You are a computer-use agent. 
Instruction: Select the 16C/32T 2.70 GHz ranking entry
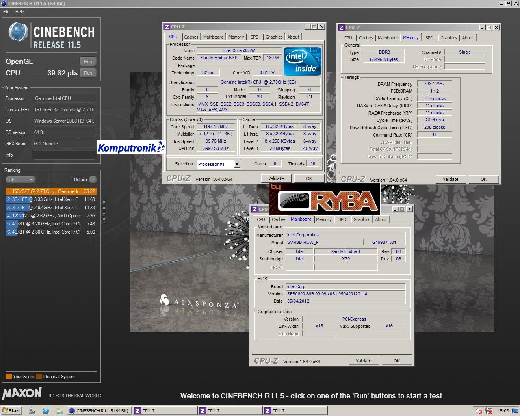point(51,191)
